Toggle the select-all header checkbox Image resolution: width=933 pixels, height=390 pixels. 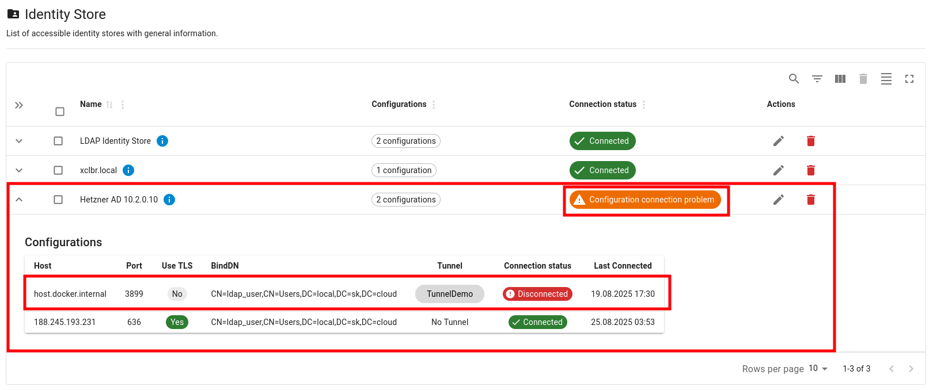tap(60, 112)
